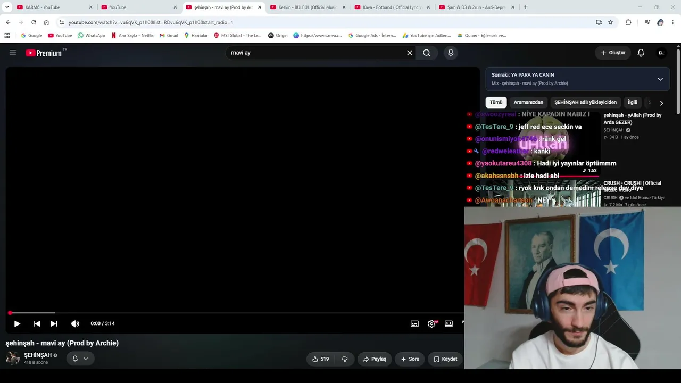Open the browser extensions menu

pos(628,22)
